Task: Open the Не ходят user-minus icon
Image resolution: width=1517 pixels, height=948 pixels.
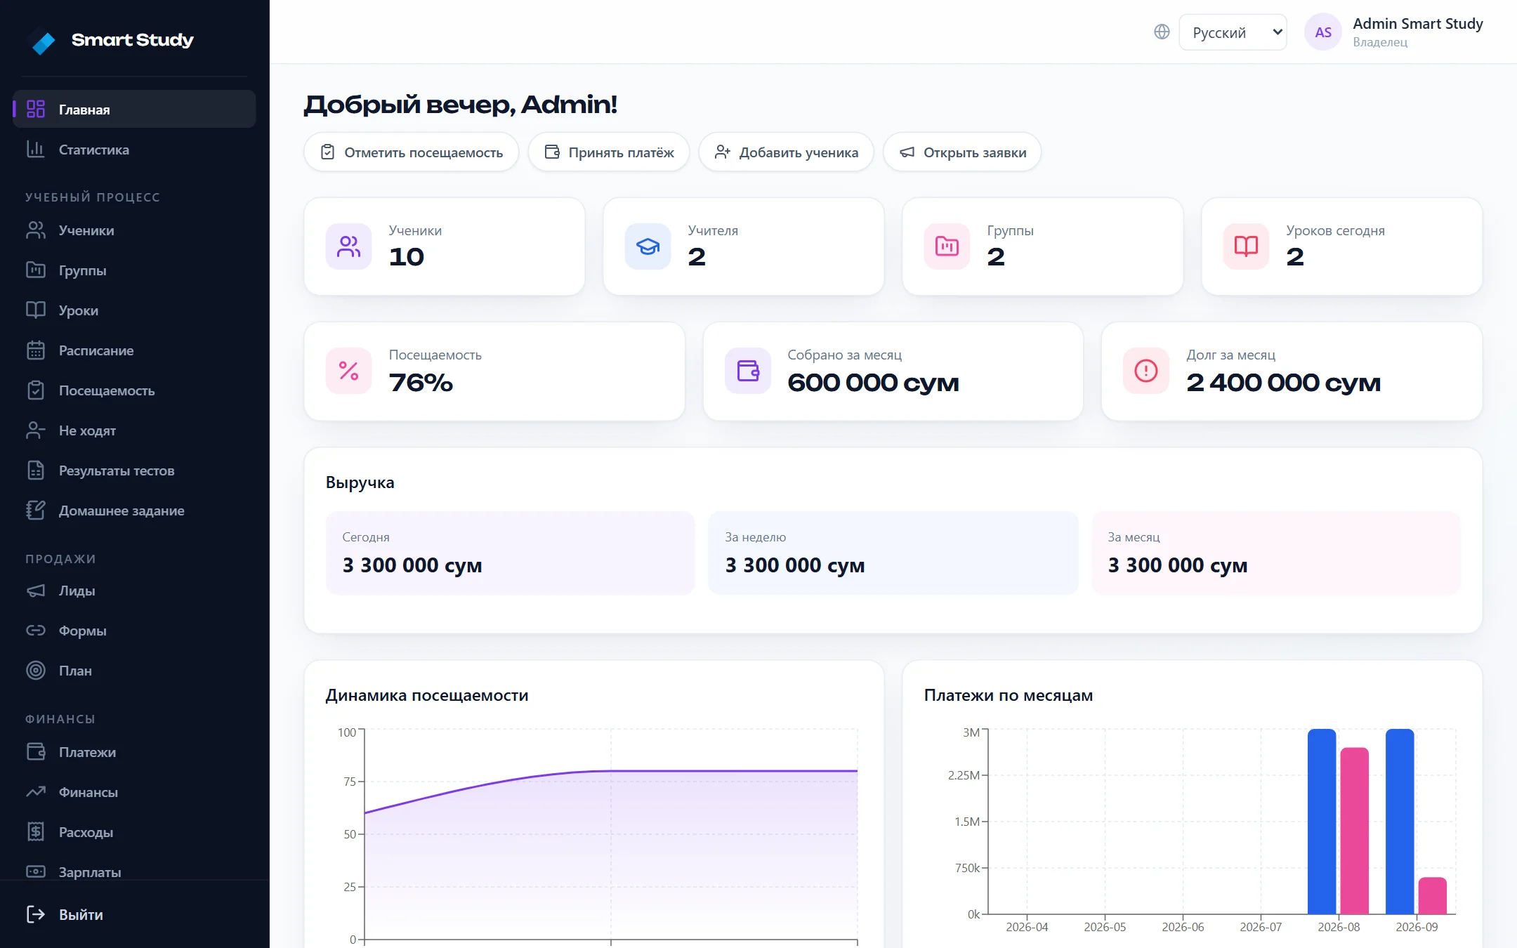Action: tap(36, 430)
